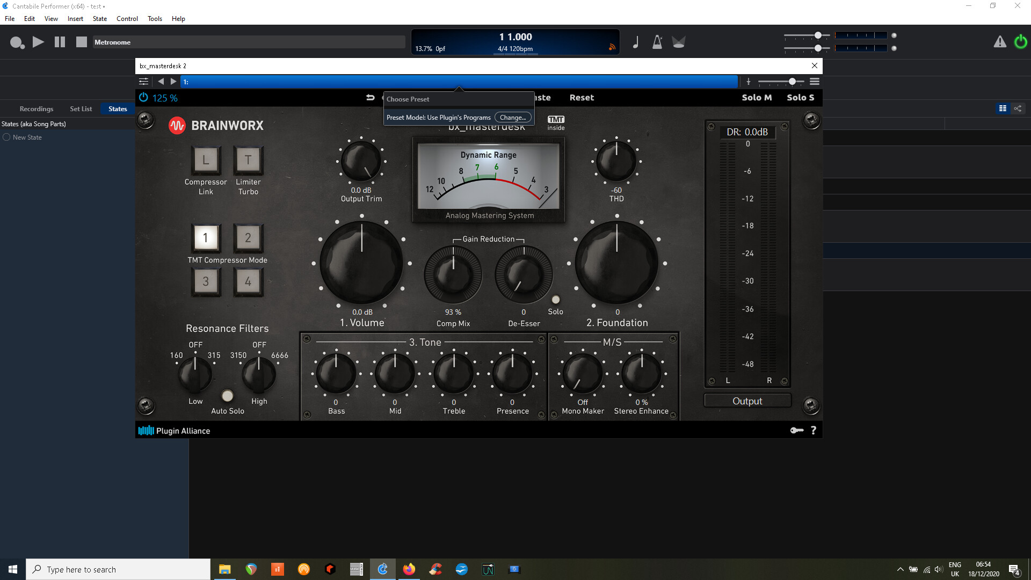Open plugin help via the question mark icon
Screen dimensions: 1031x580
[x=813, y=430]
